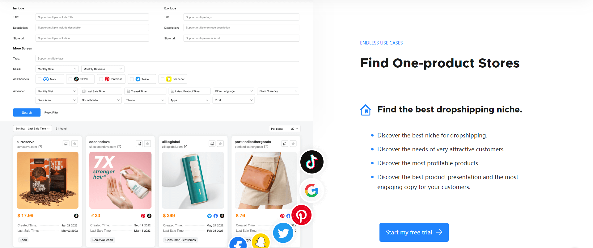The image size is (593, 248).
Task: Click the large Google floating icon
Action: (x=311, y=191)
